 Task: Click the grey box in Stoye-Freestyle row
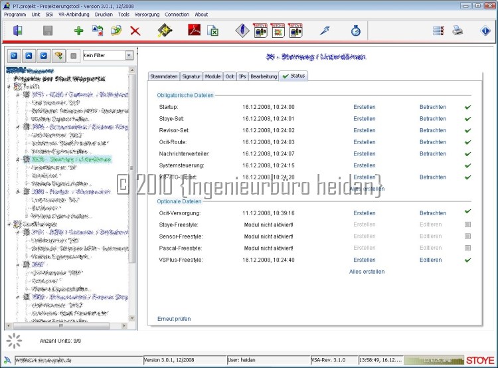click(x=467, y=225)
